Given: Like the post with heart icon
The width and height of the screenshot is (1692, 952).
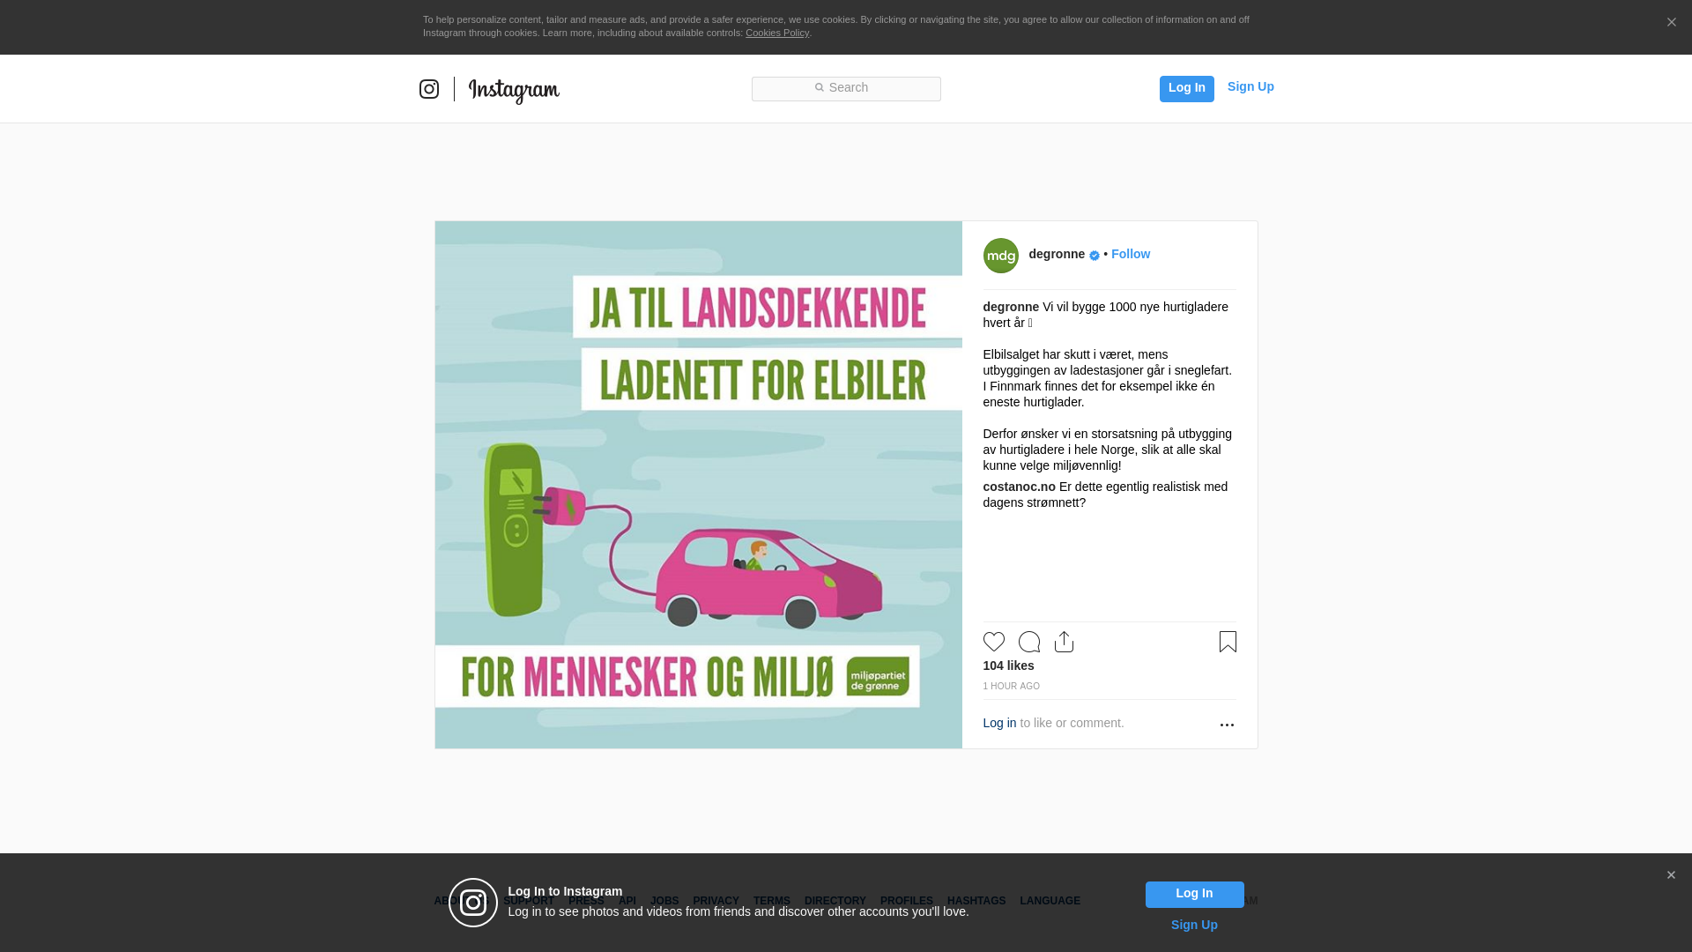Looking at the screenshot, I should click(994, 642).
